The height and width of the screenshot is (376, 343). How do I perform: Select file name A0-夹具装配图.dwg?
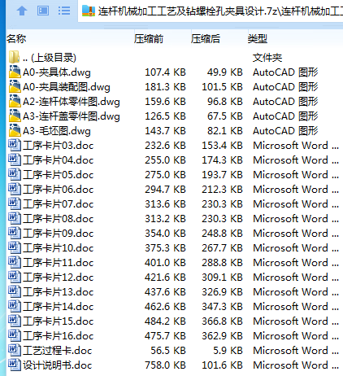click(x=67, y=87)
